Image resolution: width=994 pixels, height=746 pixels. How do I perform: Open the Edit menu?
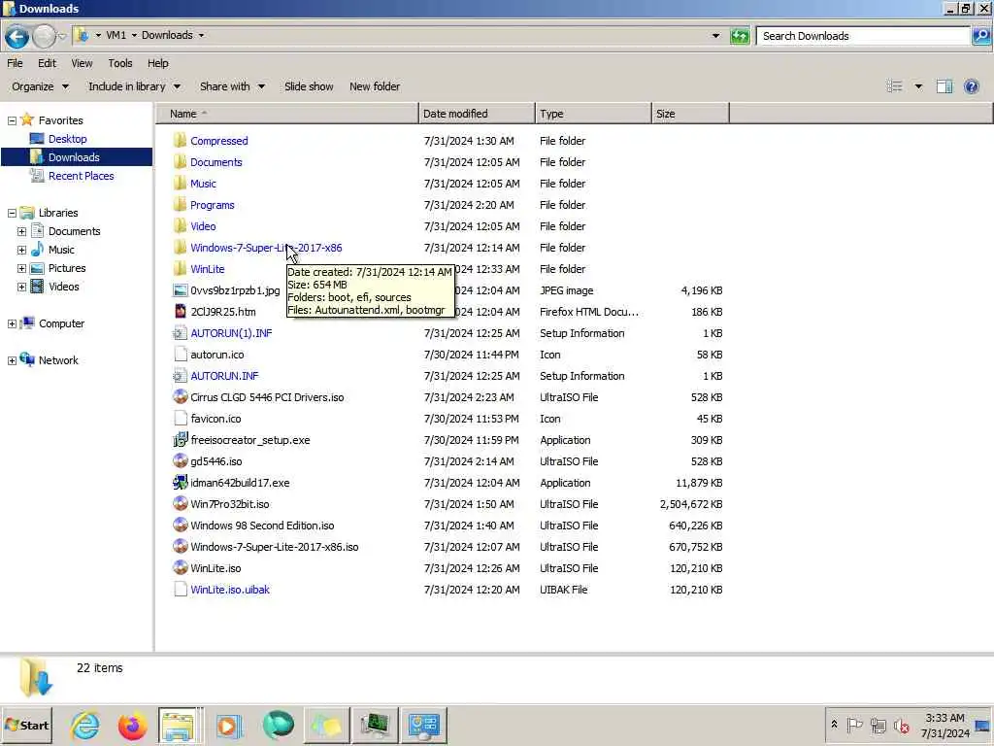pos(47,63)
